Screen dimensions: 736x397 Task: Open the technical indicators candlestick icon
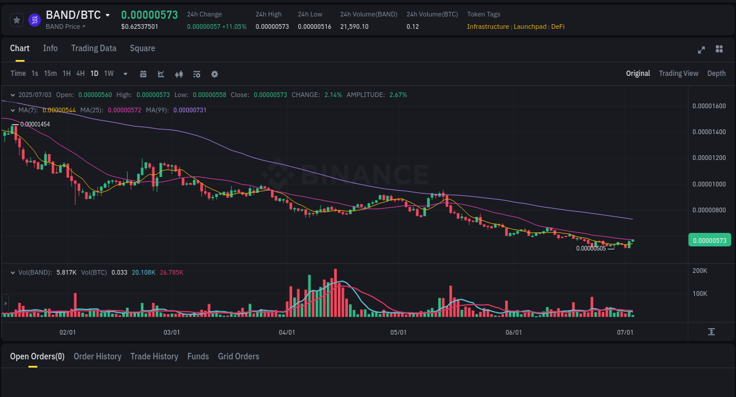tap(178, 74)
